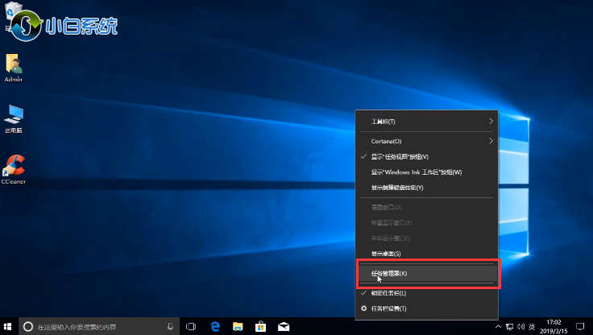Open File Explorer from the taskbar
The image size is (593, 335).
238,326
